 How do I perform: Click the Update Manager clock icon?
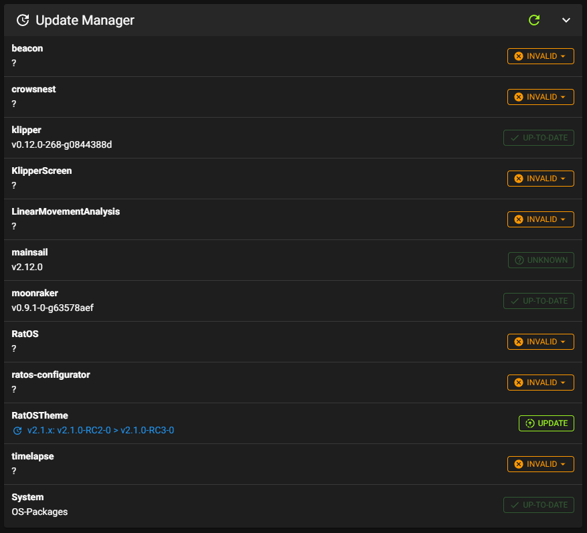[23, 20]
